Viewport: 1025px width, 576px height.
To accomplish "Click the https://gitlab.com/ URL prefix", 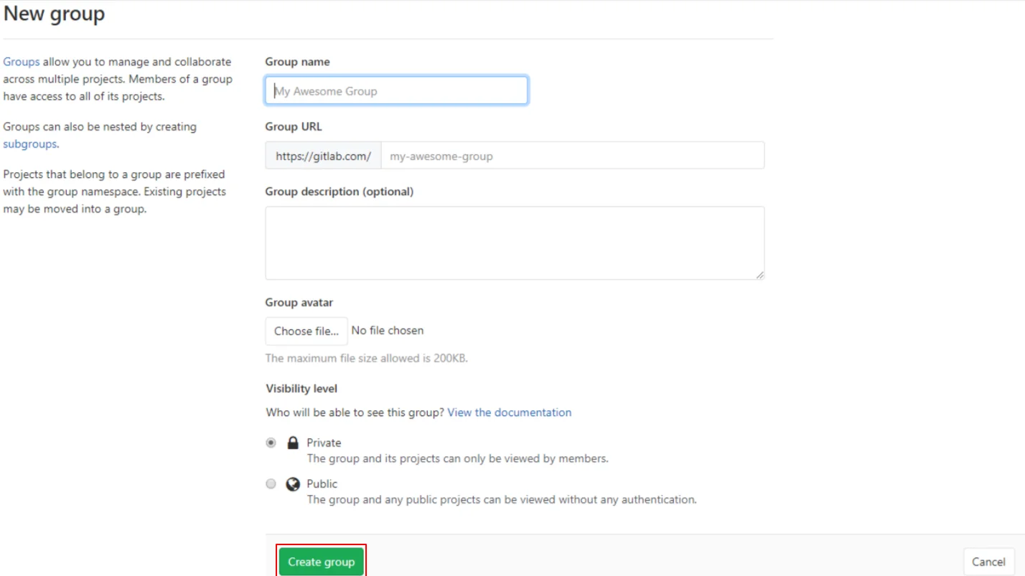I will point(323,156).
